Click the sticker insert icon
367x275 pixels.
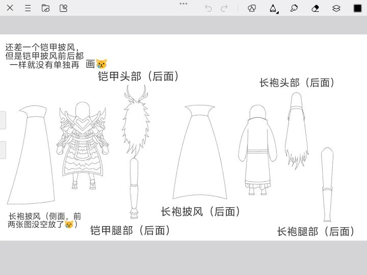click(x=63, y=8)
